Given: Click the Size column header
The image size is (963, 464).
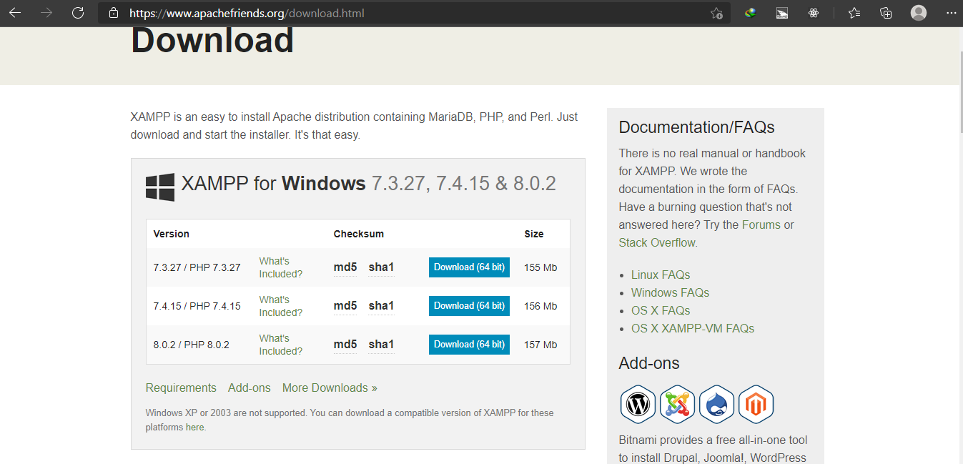Looking at the screenshot, I should point(534,234).
